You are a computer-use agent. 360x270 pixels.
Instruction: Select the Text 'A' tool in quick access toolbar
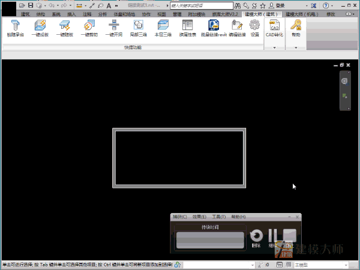pyautogui.click(x=109, y=5)
